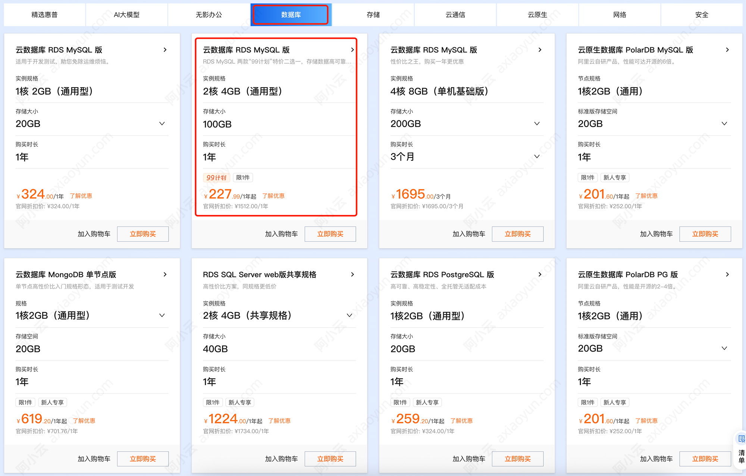The height and width of the screenshot is (476, 746).
Task: Open 云数据库 RDS PostgreSQL 版 title
Action: (442, 275)
